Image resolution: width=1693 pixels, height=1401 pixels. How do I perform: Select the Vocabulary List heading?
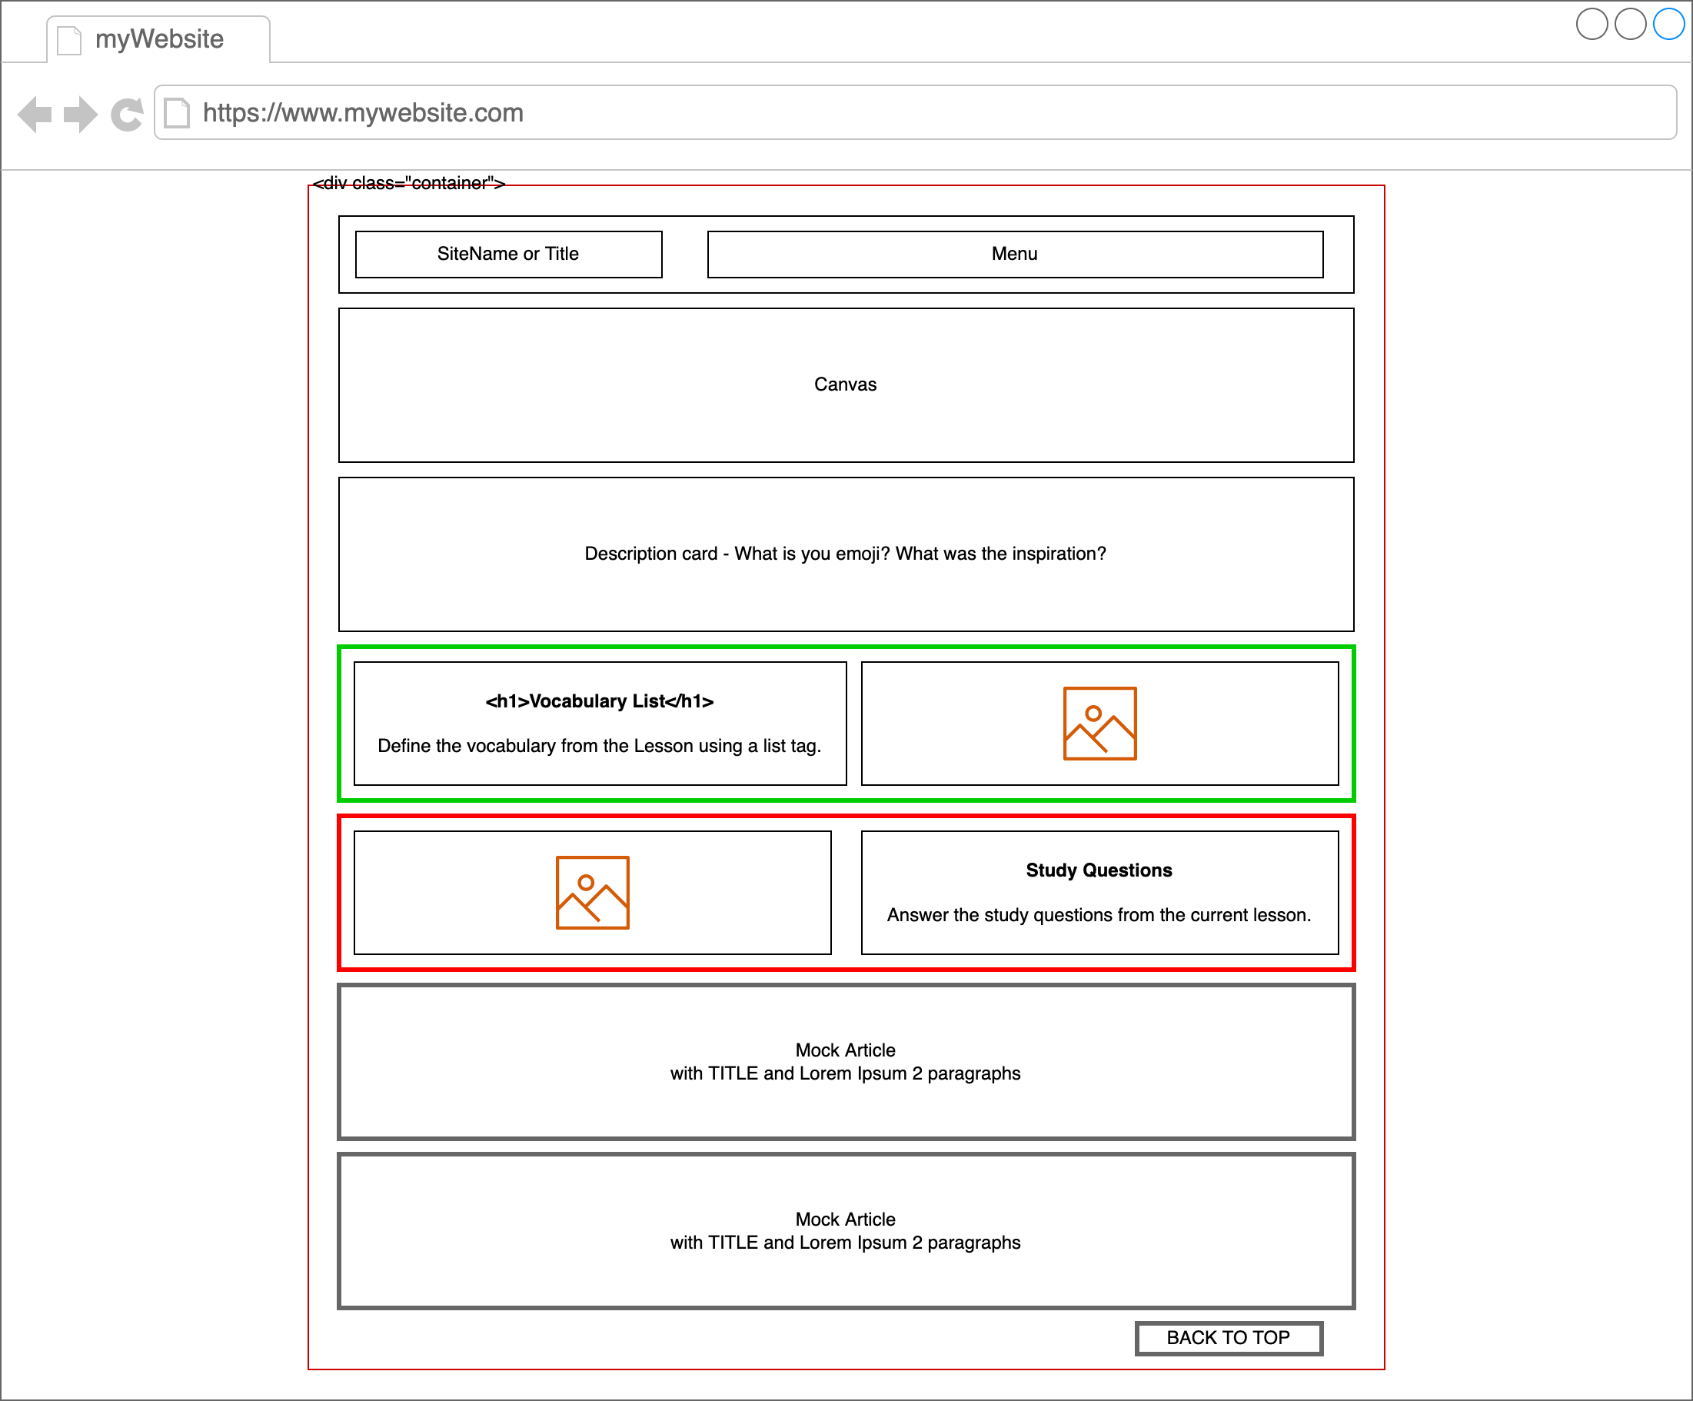(x=599, y=701)
